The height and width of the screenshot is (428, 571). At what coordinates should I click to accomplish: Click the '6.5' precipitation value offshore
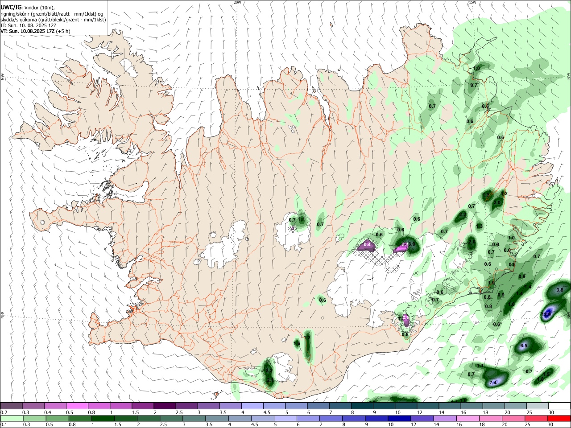[x=524, y=346]
